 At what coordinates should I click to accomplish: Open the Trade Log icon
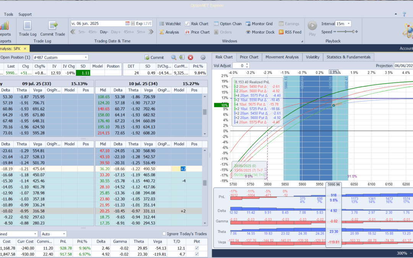[28, 26]
